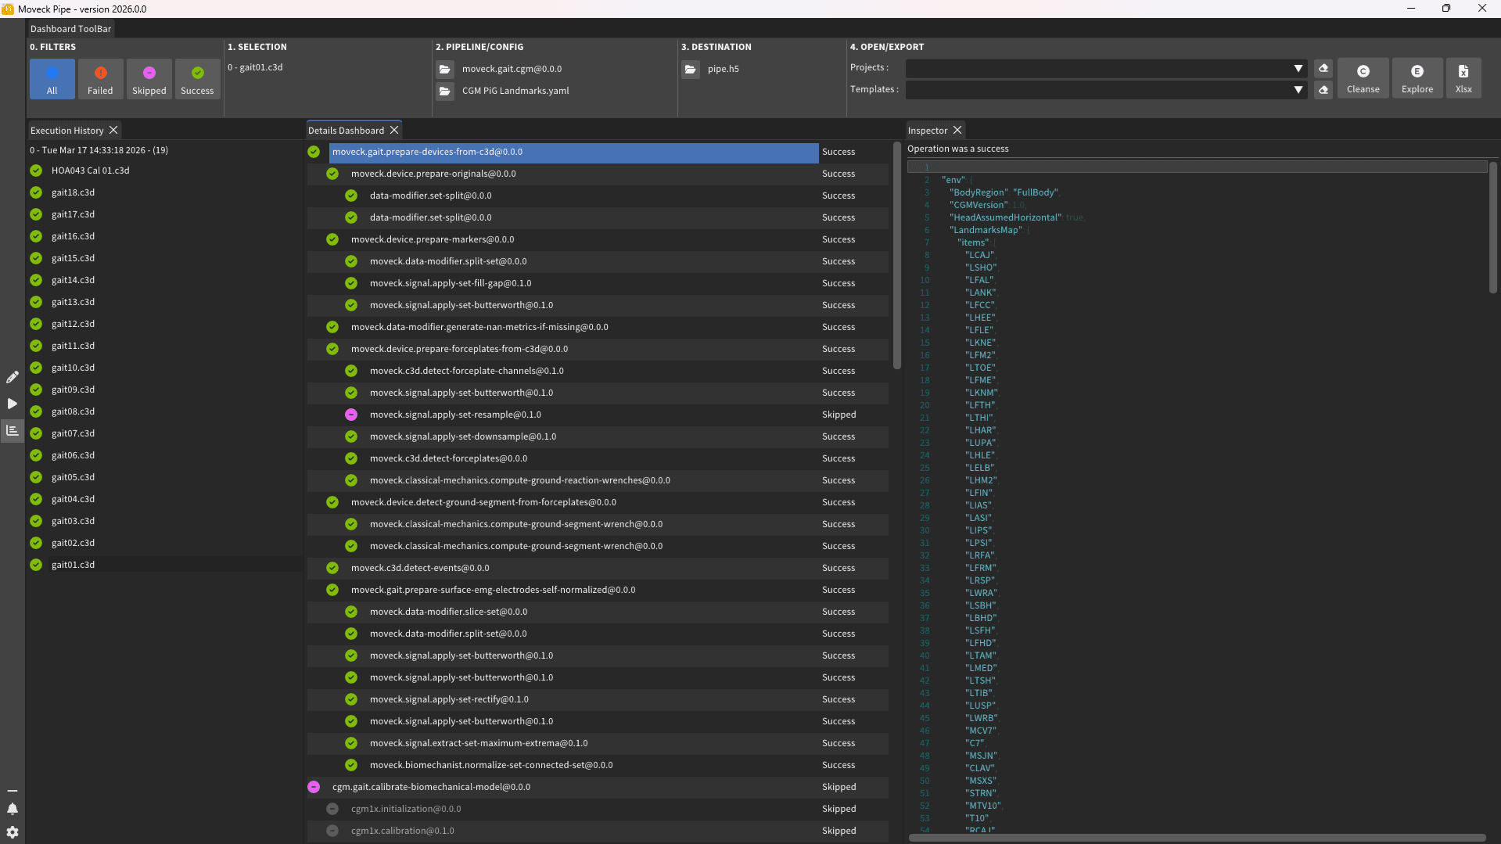Click success icon next to gait12.c3d
Screen dimensions: 1501x844
click(x=36, y=324)
